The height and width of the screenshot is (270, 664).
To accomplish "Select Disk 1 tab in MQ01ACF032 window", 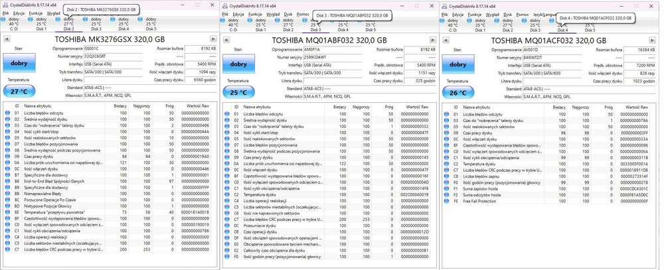I will 480,25.
